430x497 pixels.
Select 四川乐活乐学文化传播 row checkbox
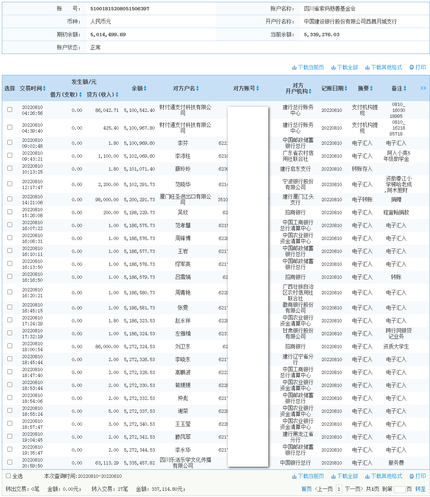click(10, 462)
